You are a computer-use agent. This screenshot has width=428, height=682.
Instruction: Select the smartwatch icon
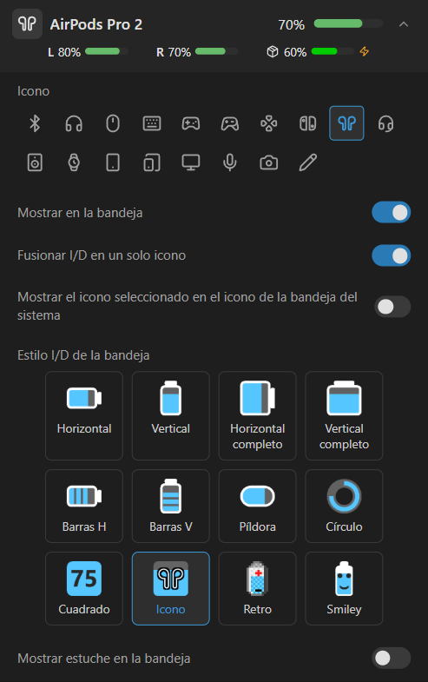point(74,162)
